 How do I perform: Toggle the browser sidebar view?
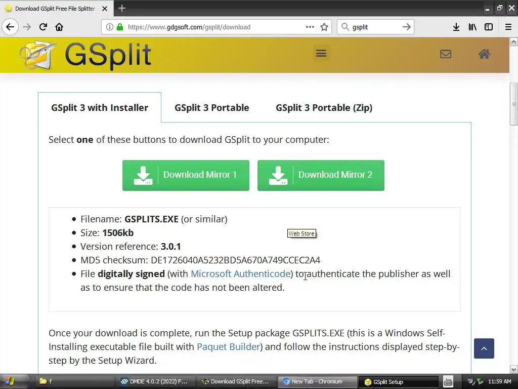click(x=489, y=27)
